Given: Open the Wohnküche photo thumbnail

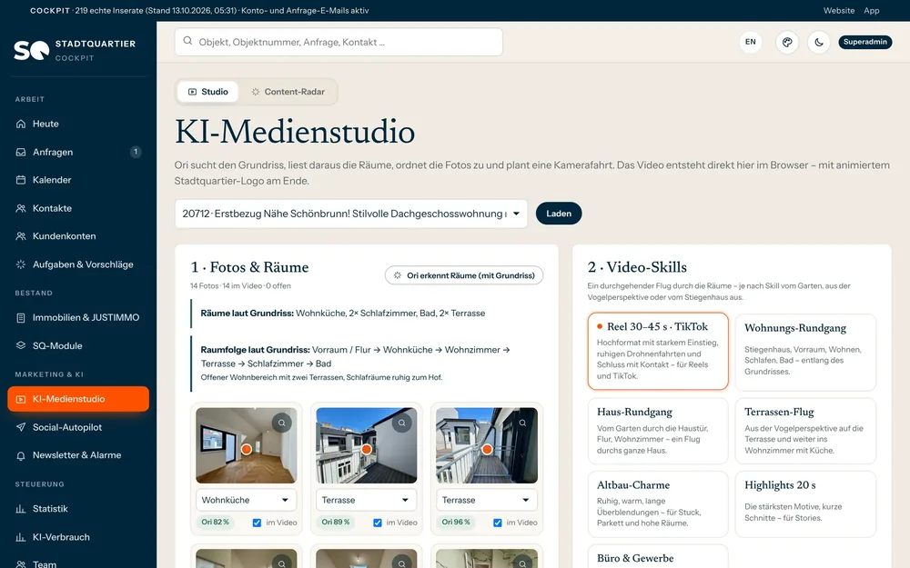Looking at the screenshot, I should [246, 445].
